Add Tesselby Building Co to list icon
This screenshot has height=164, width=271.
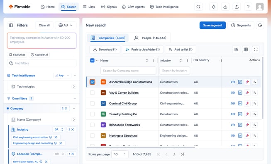tap(255, 114)
